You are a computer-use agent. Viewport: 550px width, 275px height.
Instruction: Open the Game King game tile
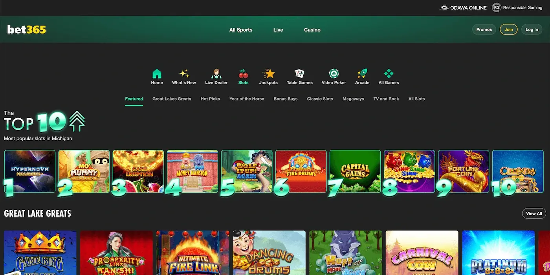point(40,253)
